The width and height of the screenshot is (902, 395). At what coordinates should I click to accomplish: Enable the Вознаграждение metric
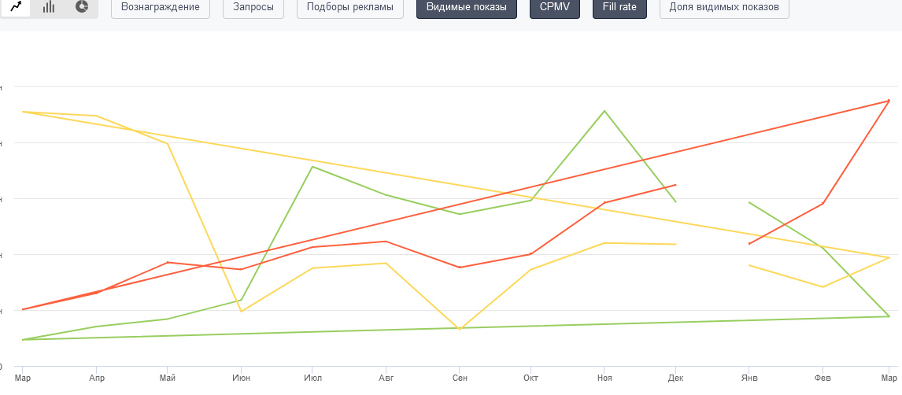[x=161, y=7]
